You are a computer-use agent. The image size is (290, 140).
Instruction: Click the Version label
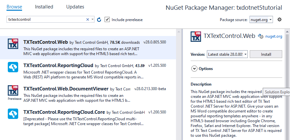pyautogui.click(x=198, y=54)
